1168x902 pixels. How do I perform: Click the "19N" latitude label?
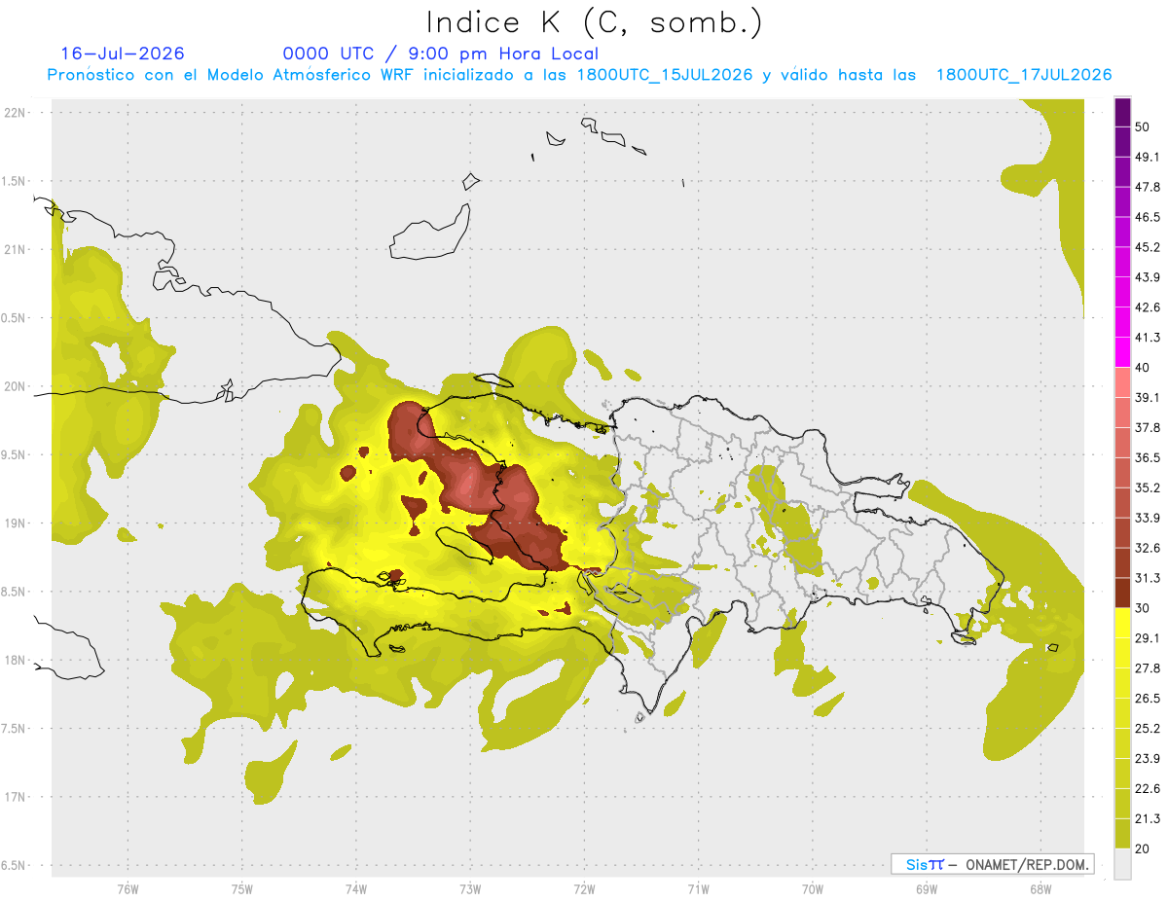pos(16,523)
